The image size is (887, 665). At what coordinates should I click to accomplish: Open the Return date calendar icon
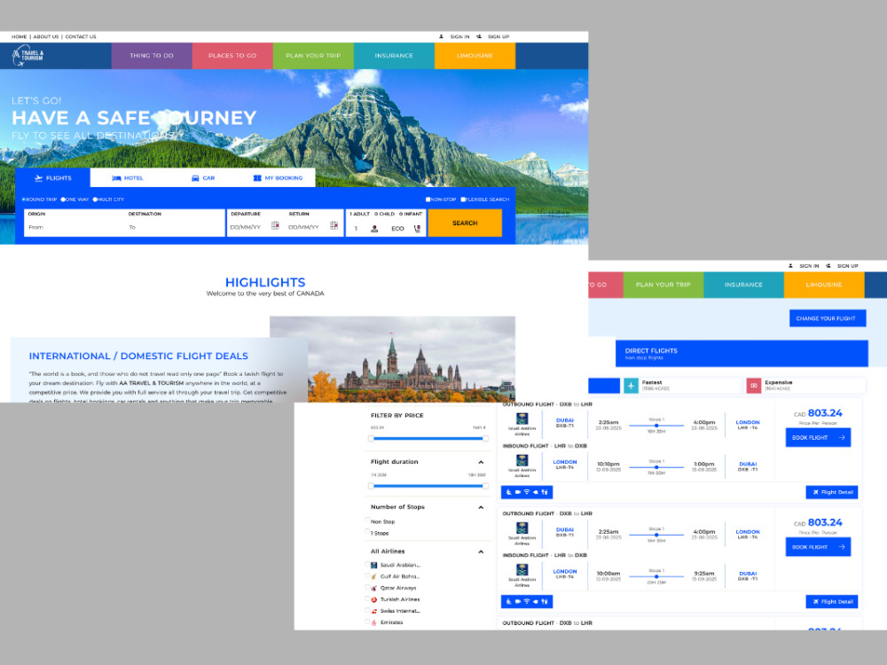tap(334, 225)
